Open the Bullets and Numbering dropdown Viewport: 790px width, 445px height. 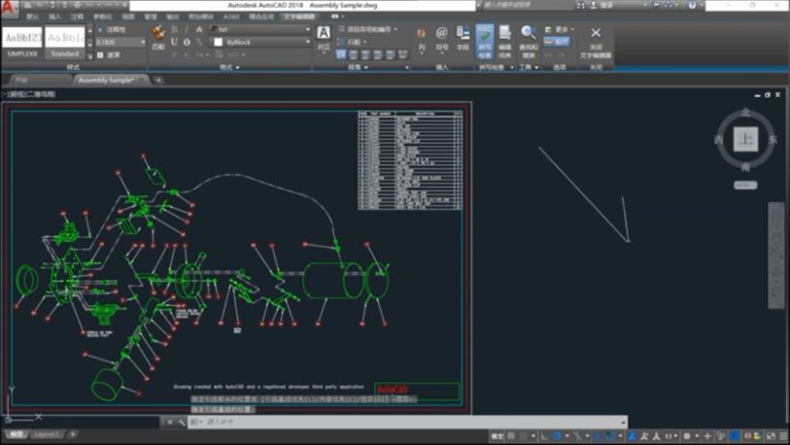coord(367,29)
